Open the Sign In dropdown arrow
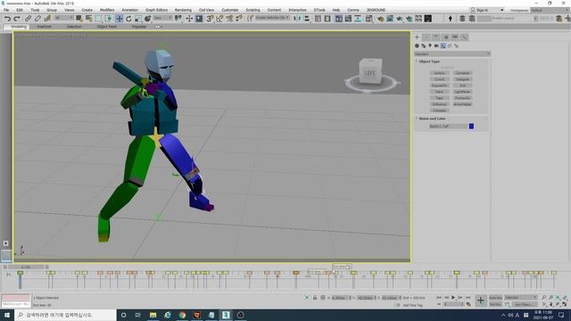This screenshot has height=321, width=571. click(501, 10)
